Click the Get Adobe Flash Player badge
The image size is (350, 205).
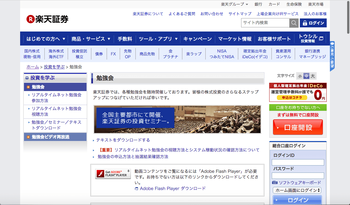click(113, 174)
